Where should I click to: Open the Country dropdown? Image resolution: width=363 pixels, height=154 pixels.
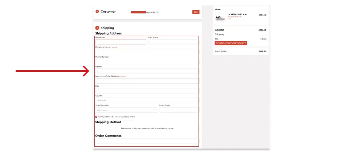147,100
